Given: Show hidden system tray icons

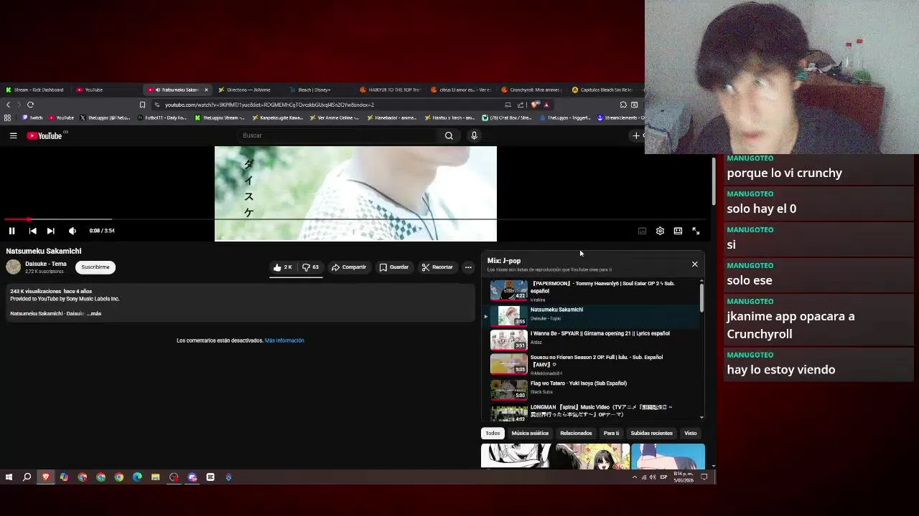Looking at the screenshot, I should (634, 477).
